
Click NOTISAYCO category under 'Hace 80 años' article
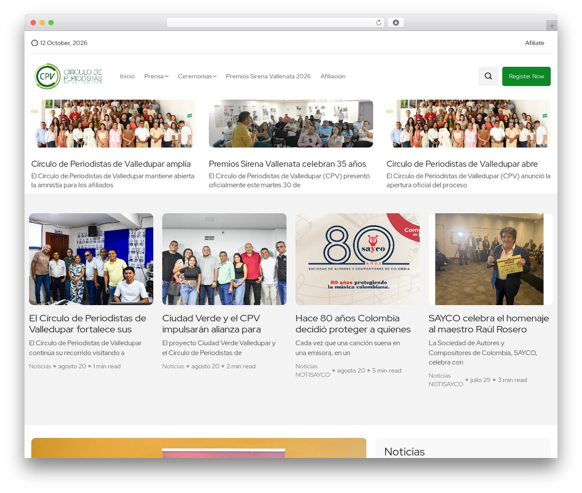pyautogui.click(x=313, y=375)
